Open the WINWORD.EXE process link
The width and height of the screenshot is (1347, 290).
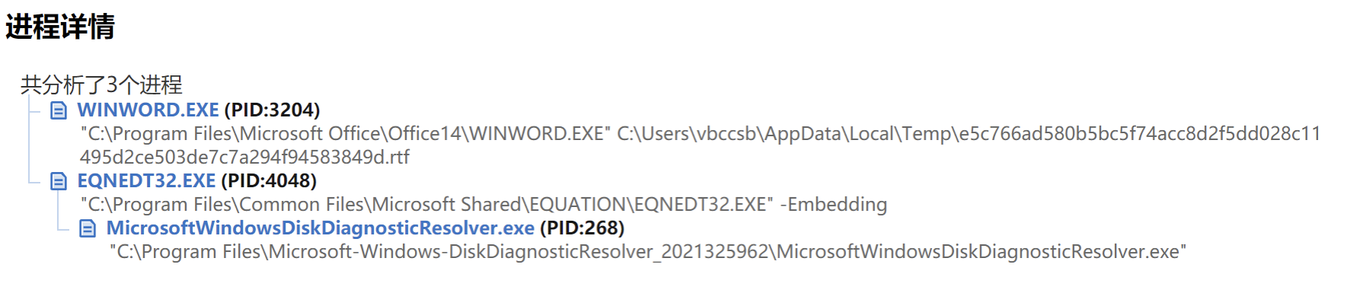click(x=148, y=110)
